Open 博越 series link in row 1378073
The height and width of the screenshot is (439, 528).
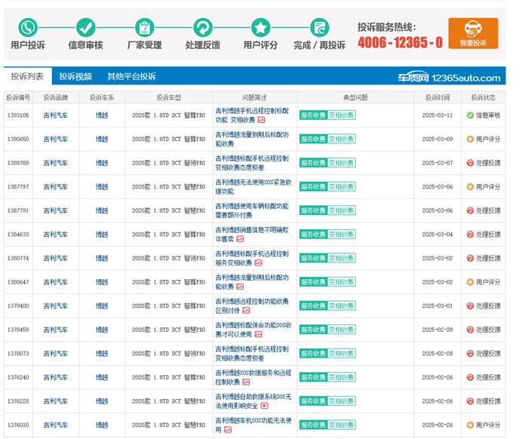coord(102,354)
